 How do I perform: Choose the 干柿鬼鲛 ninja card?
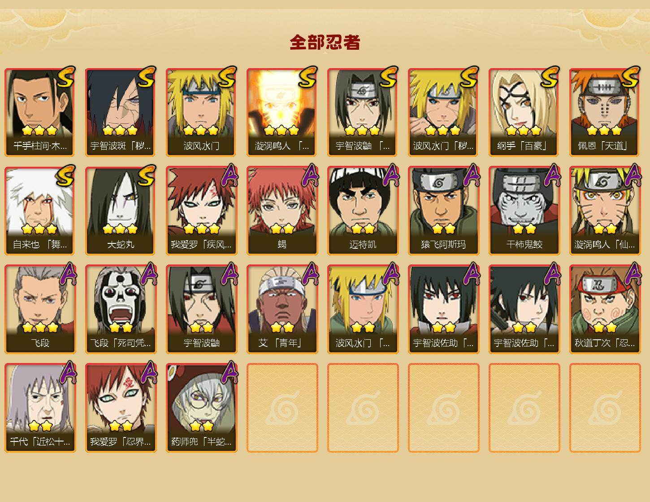pyautogui.click(x=524, y=211)
